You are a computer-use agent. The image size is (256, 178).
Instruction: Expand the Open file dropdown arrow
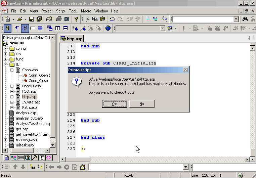coord(26,19)
